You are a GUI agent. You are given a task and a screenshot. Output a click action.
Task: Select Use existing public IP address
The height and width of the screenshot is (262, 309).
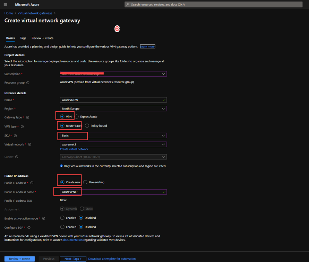point(85,182)
